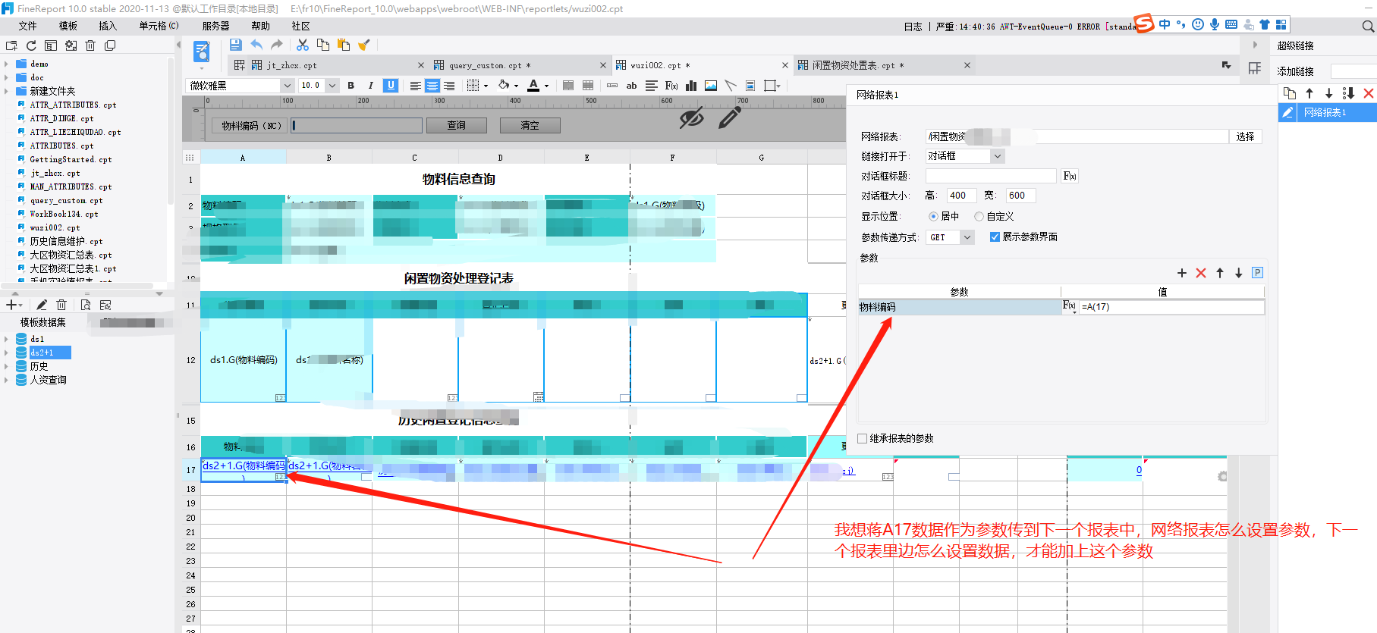Click the Save icon in toolbar
Viewport: 1377px width, 633px height.
(235, 45)
